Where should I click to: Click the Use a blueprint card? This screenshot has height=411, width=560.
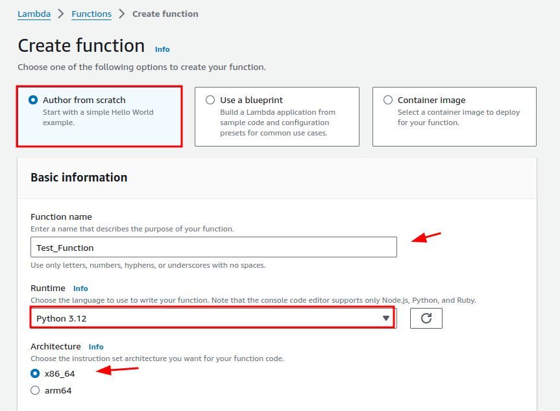click(x=276, y=117)
